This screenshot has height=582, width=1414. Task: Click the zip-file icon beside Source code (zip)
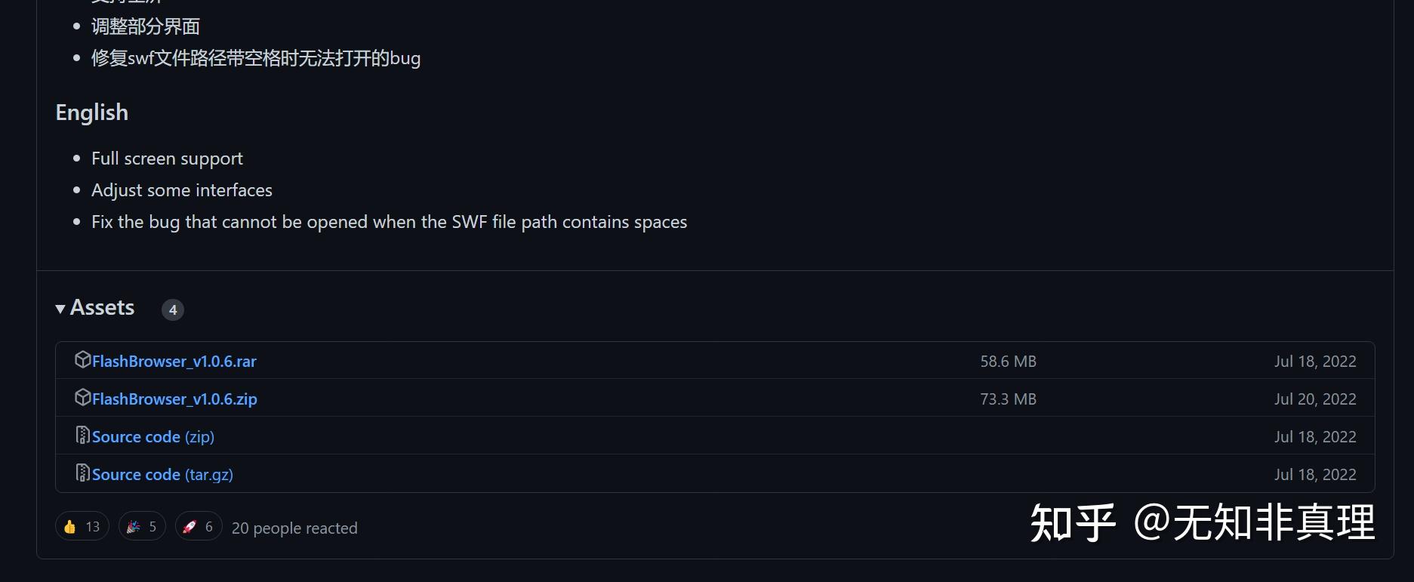pyautogui.click(x=82, y=436)
